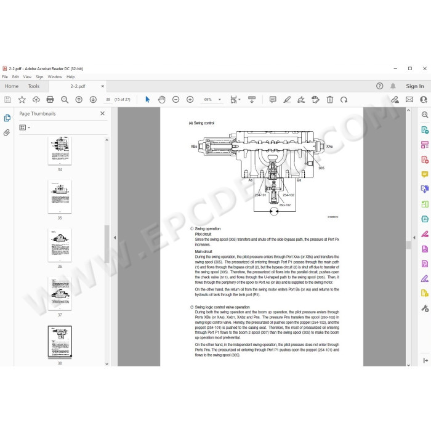This screenshot has height=431, width=431.
Task: Rotate the page with rotate icon
Action: (x=344, y=100)
